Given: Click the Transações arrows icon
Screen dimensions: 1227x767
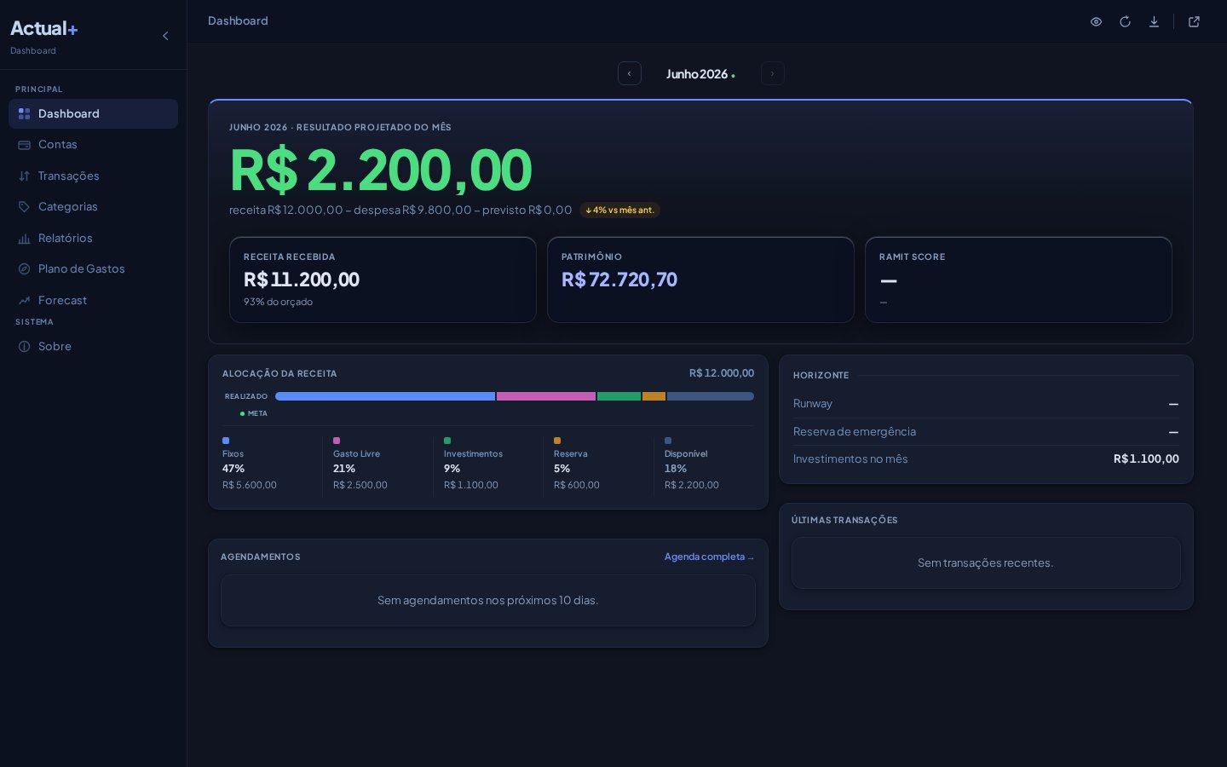Looking at the screenshot, I should click(x=24, y=176).
